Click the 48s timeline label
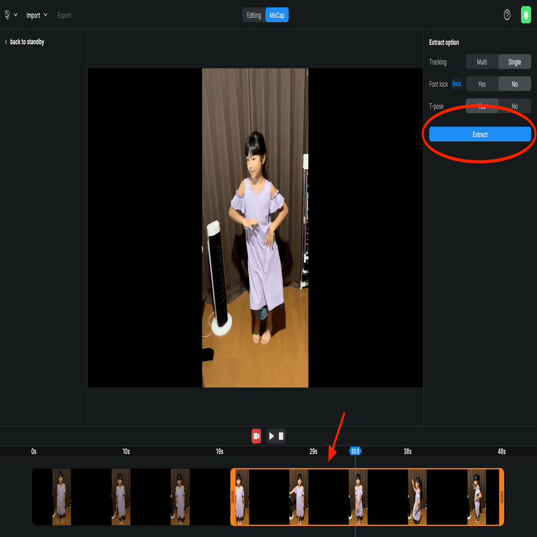This screenshot has width=537, height=537. click(x=502, y=451)
